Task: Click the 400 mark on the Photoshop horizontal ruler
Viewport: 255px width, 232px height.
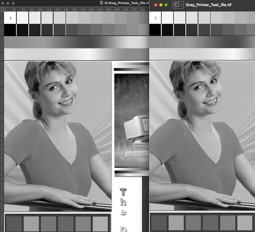Action: pos(75,10)
